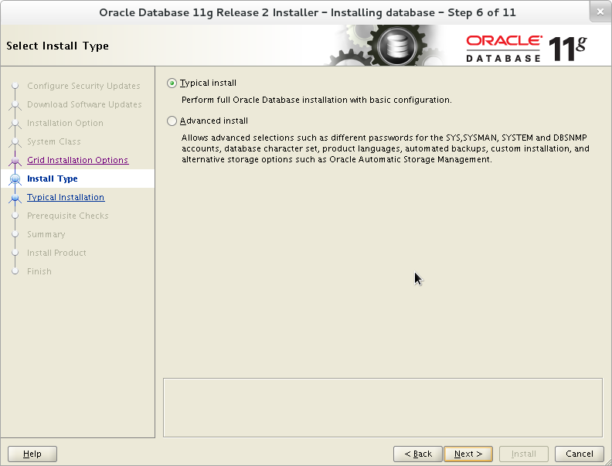
Task: Click the Installation Option step
Action: pos(65,123)
